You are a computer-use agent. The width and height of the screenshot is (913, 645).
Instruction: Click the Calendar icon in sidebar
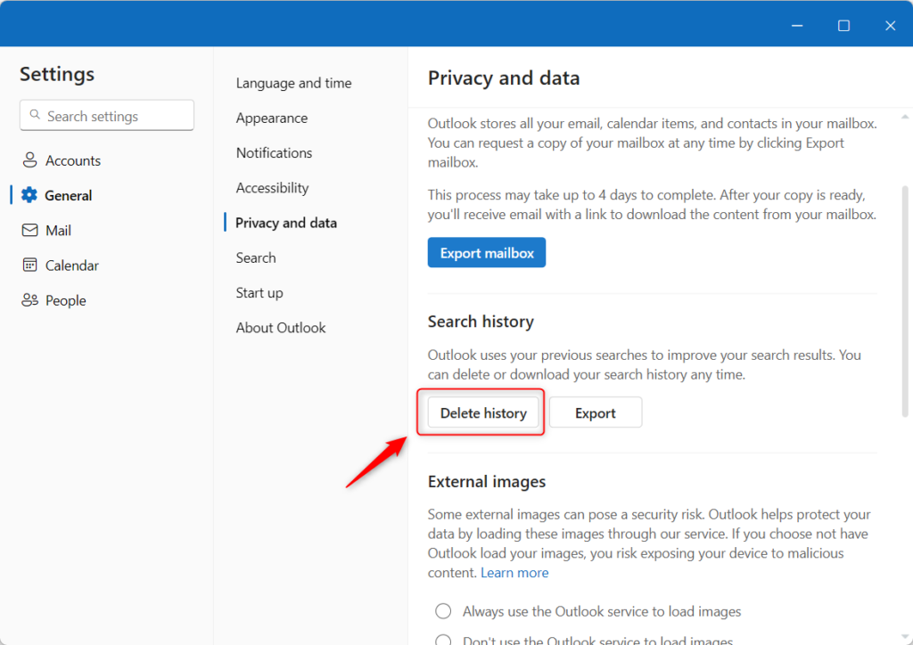[x=29, y=265]
